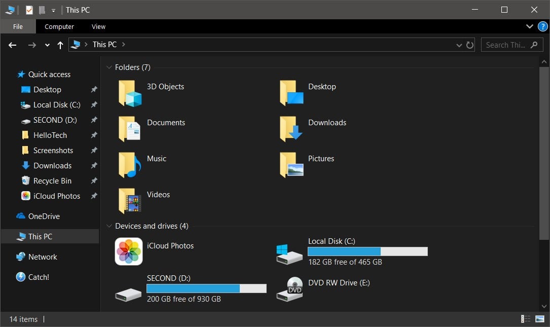Click the Help question mark icon
550x327 pixels.
[x=542, y=26]
